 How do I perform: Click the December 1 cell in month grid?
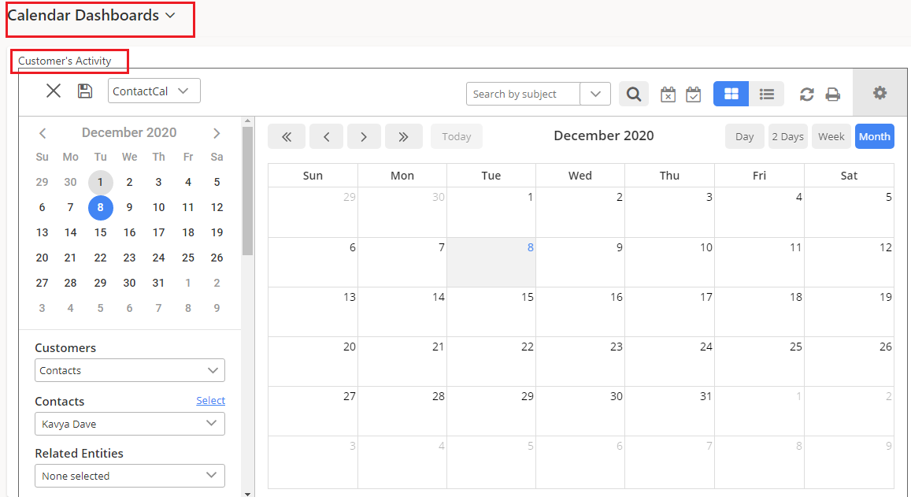coord(491,212)
